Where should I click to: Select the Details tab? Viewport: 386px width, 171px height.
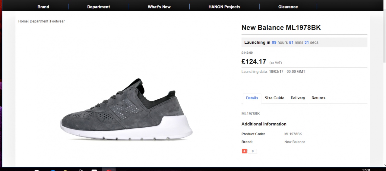pyautogui.click(x=252, y=98)
